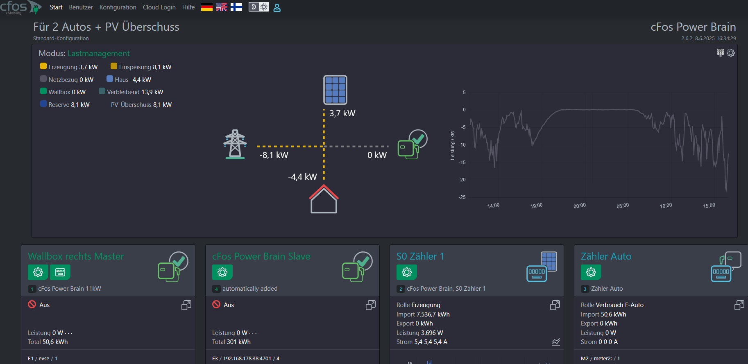Open the Benutzer menu
This screenshot has height=364, width=748.
tap(81, 7)
